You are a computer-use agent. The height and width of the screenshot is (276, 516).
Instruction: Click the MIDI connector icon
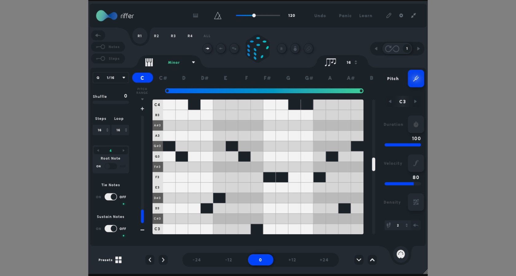pyautogui.click(x=401, y=254)
